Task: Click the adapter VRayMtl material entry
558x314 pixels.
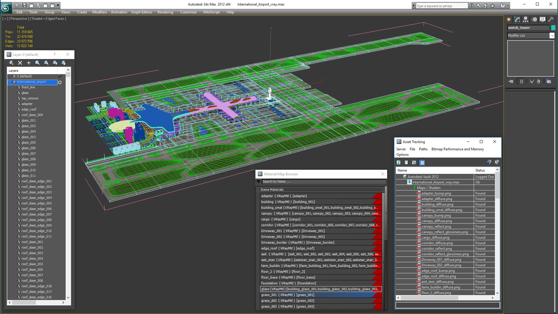Action: (x=321, y=196)
